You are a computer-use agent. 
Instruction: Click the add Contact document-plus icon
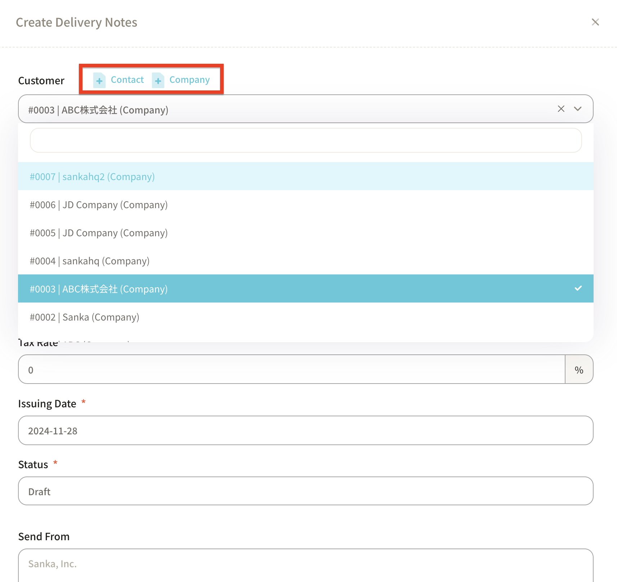click(99, 80)
